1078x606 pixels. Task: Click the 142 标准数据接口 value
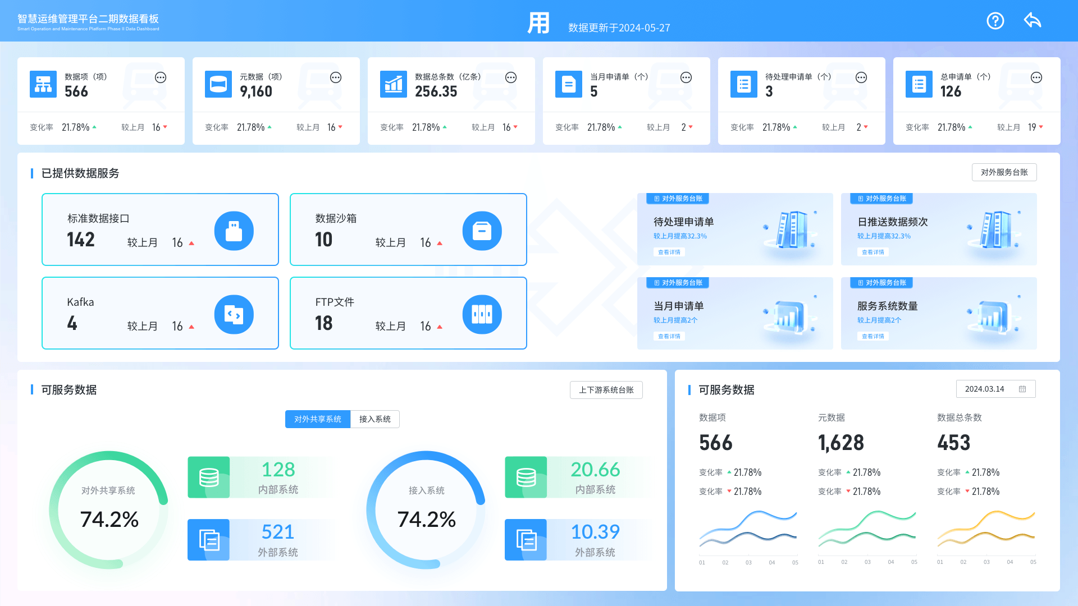click(81, 240)
